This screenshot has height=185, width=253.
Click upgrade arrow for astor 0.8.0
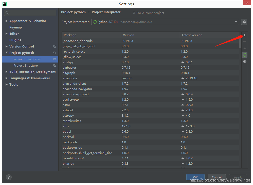pos(183,105)
